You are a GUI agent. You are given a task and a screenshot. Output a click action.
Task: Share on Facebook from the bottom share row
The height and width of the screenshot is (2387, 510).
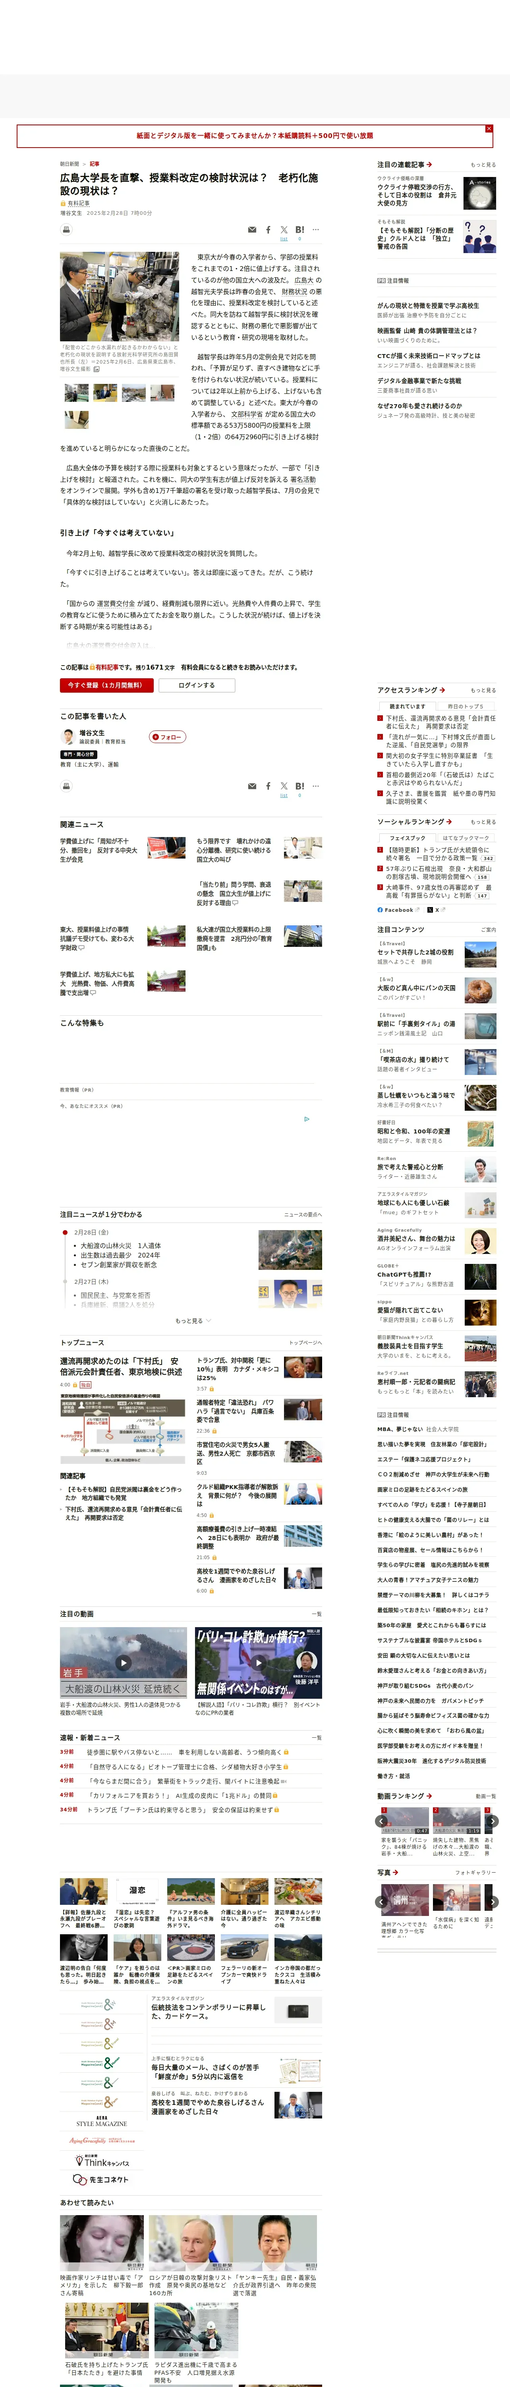click(x=269, y=786)
